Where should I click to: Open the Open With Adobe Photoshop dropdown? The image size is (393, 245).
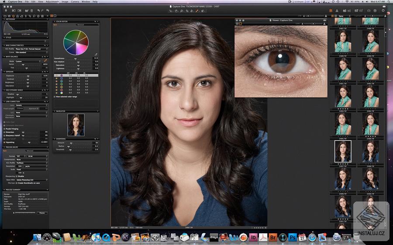click(31, 180)
